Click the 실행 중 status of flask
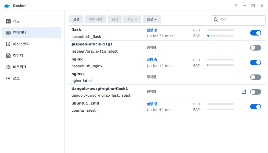This screenshot has height=153, width=268. (152, 30)
